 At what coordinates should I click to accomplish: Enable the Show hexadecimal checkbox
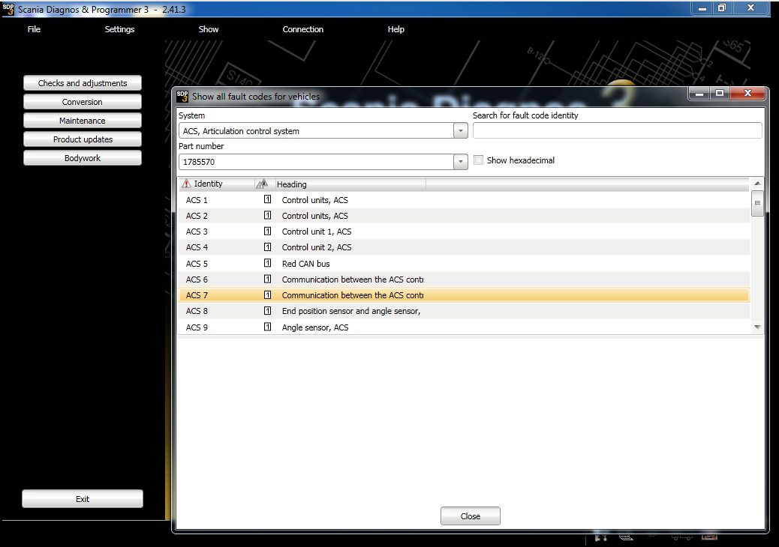tap(478, 160)
